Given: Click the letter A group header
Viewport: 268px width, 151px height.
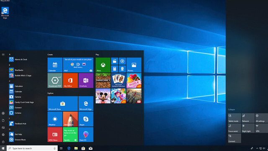Looking at the screenshot, I should pyautogui.click(x=10, y=55).
